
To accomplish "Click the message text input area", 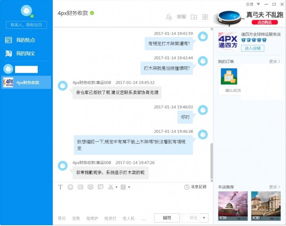I will coord(133,201).
